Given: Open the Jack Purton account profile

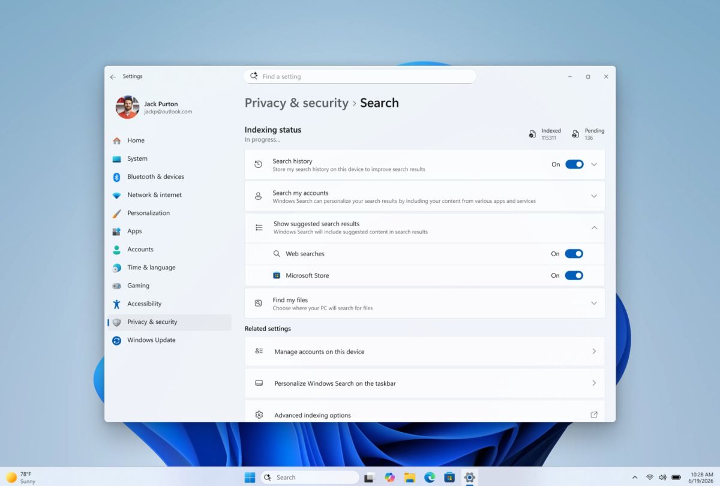Looking at the screenshot, I should 155,107.
